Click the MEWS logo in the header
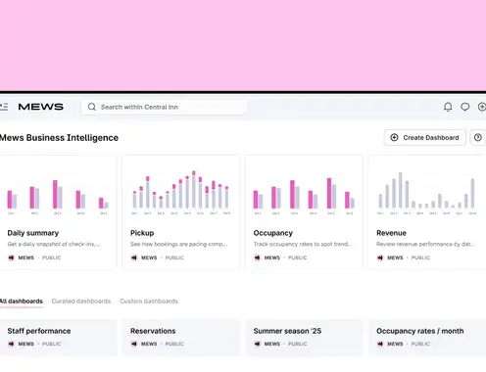 click(41, 107)
